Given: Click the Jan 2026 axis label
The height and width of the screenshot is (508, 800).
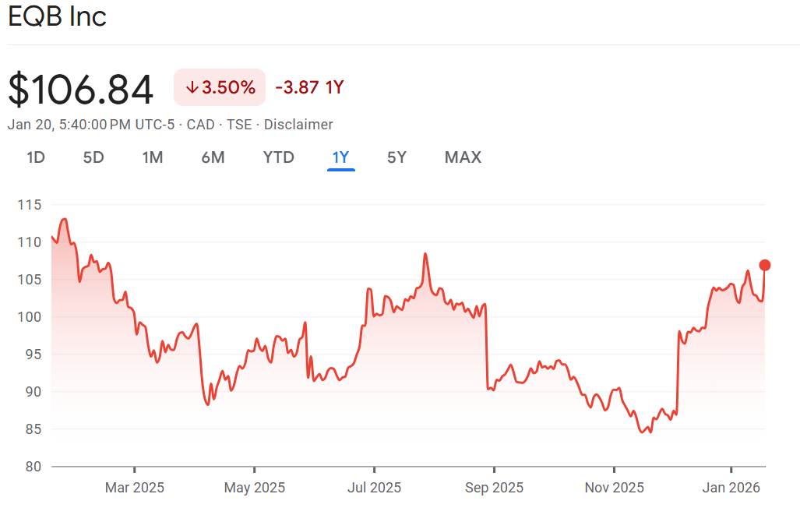Looking at the screenshot, I should click(x=731, y=488).
